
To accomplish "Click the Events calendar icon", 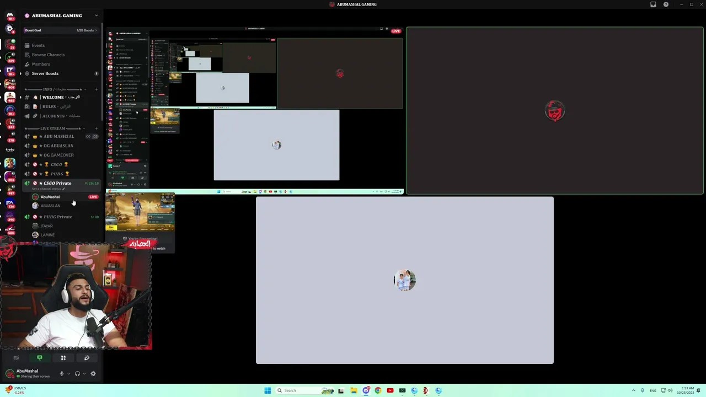I will coord(27,45).
